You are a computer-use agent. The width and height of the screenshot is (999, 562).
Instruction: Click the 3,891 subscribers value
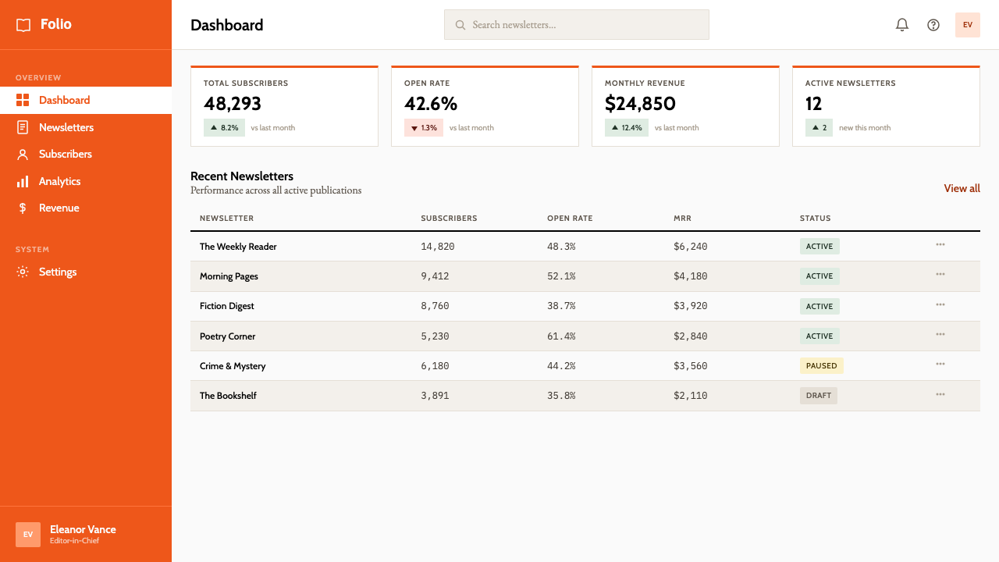(x=435, y=396)
